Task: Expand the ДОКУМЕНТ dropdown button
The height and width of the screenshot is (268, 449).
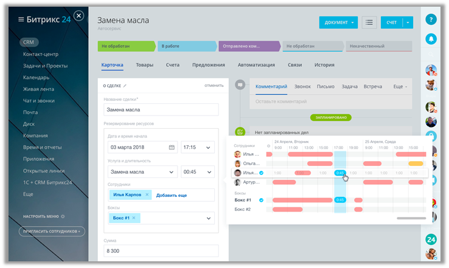Action: point(338,22)
